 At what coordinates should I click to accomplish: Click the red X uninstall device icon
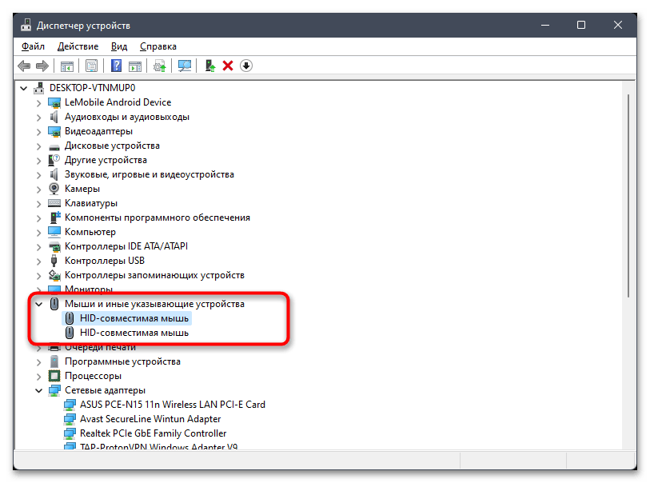coord(228,66)
